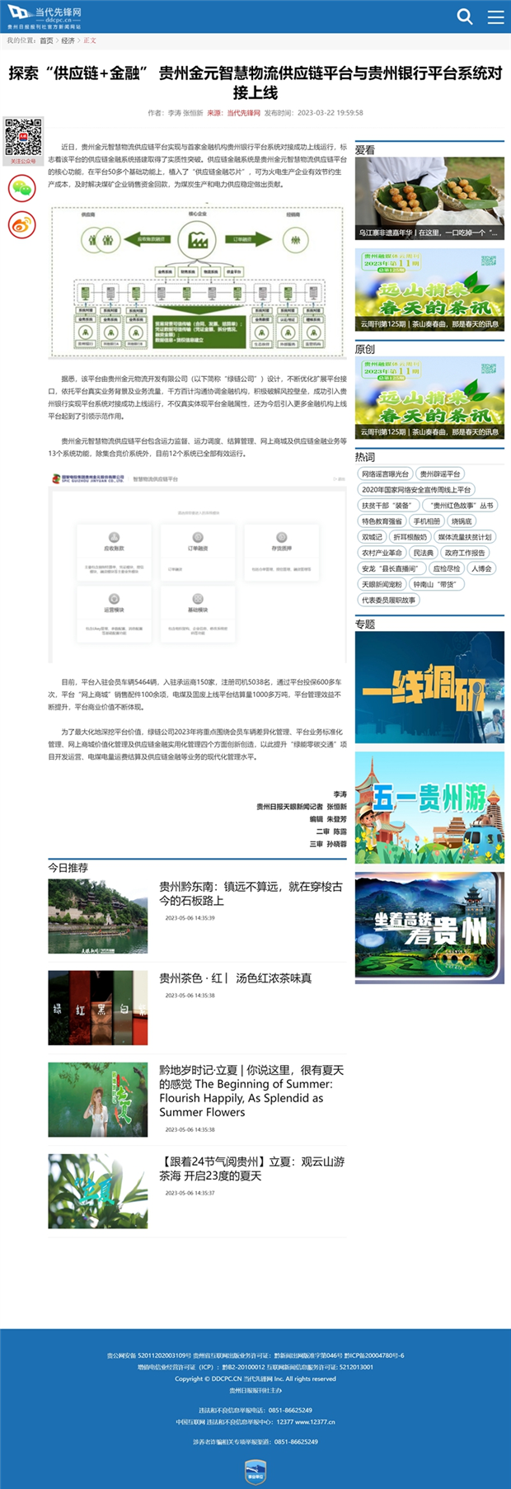Share article via WeChat icon
Screen dimensions: 511x1489
[x=22, y=188]
